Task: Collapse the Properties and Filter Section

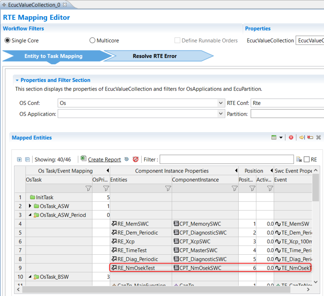Action: click(17, 80)
